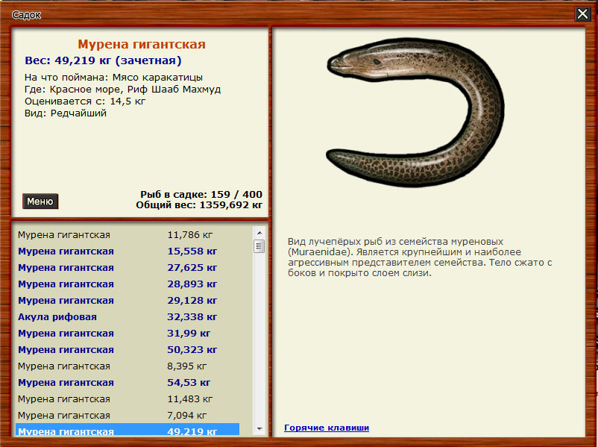Open the Горячие клавиши link
Image resolution: width=598 pixels, height=447 pixels.
coord(327,428)
